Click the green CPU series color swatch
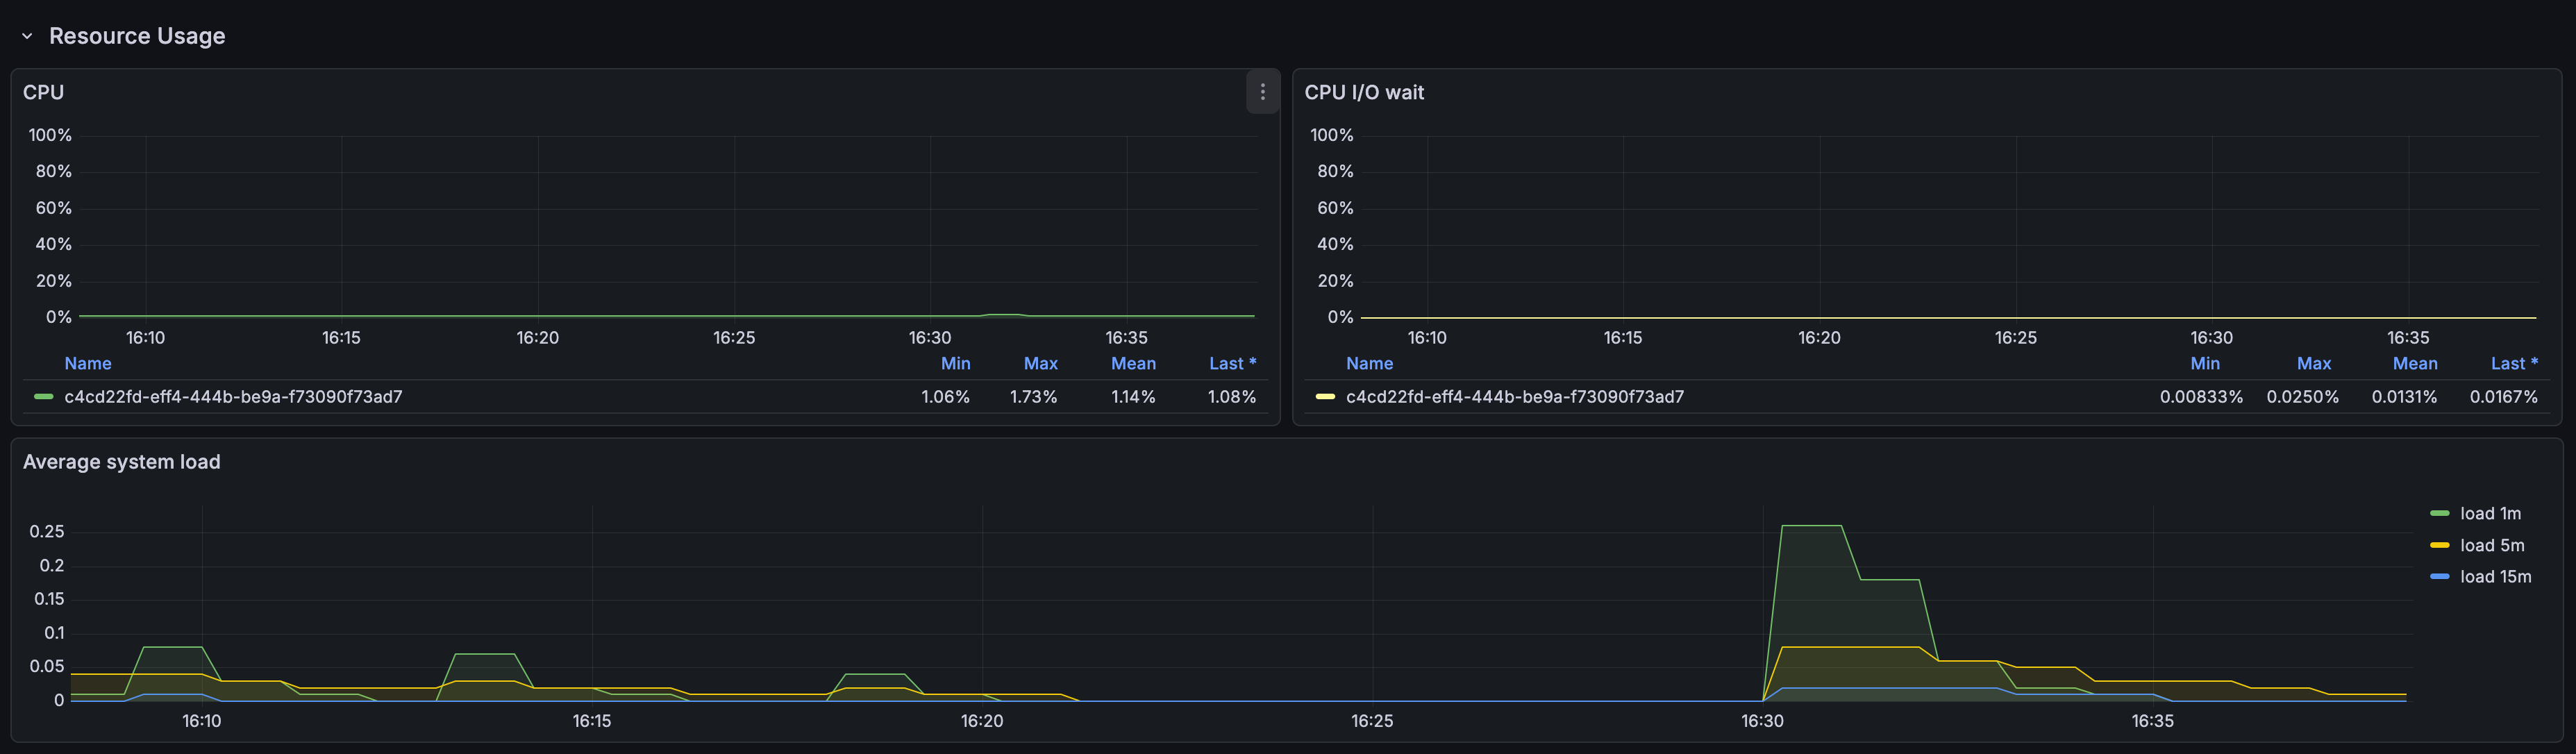2576x754 pixels. (43, 397)
